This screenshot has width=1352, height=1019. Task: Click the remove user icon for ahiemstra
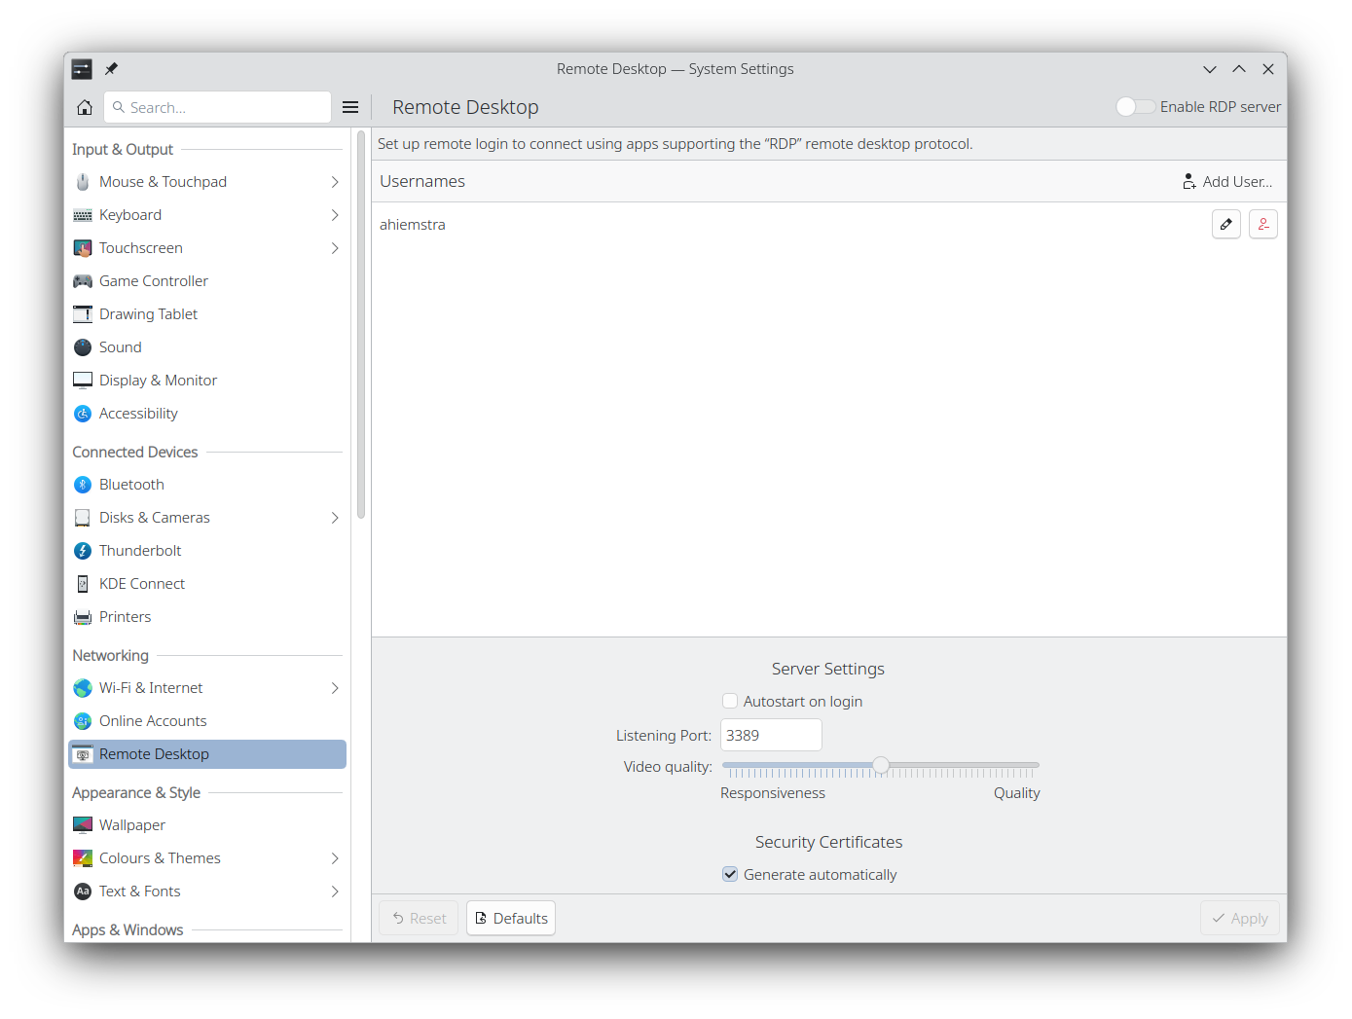pyautogui.click(x=1262, y=224)
